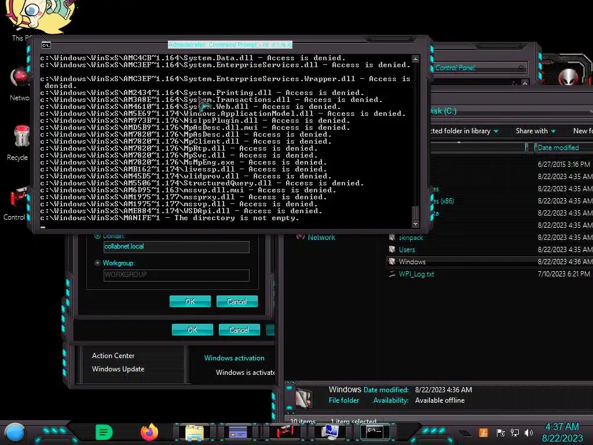The width and height of the screenshot is (593, 445).
Task: Switch to the System monitor taskbar icon
Action: click(x=330, y=432)
